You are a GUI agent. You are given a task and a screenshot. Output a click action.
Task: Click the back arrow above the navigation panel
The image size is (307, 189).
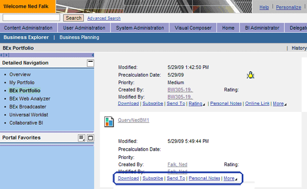(2, 55)
